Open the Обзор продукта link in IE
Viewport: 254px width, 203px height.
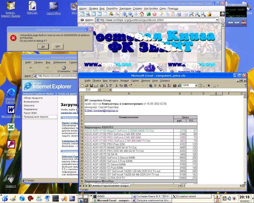33,98
